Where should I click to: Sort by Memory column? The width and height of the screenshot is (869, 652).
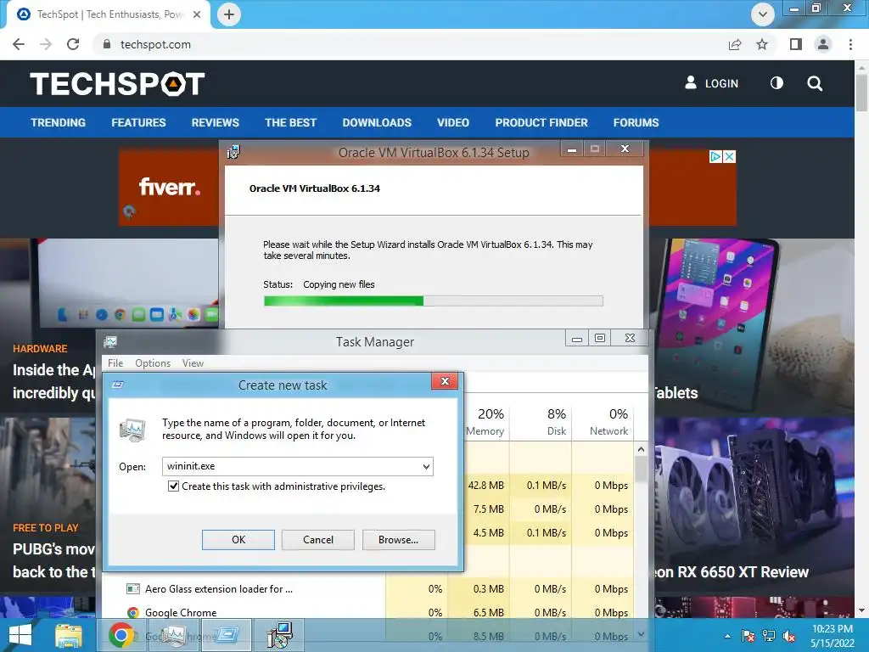click(485, 423)
